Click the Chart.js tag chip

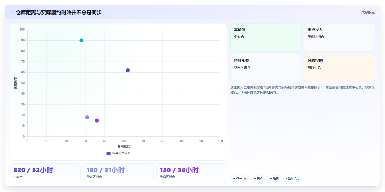point(240,178)
